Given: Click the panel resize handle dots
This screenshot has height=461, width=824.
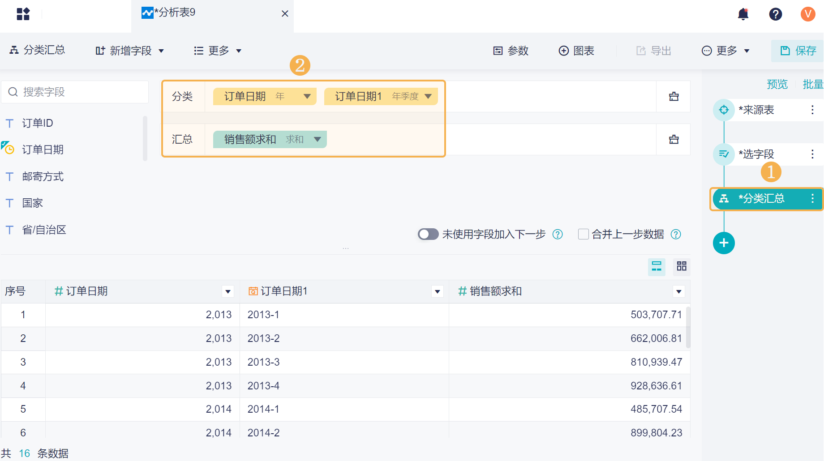Looking at the screenshot, I should pos(346,248).
